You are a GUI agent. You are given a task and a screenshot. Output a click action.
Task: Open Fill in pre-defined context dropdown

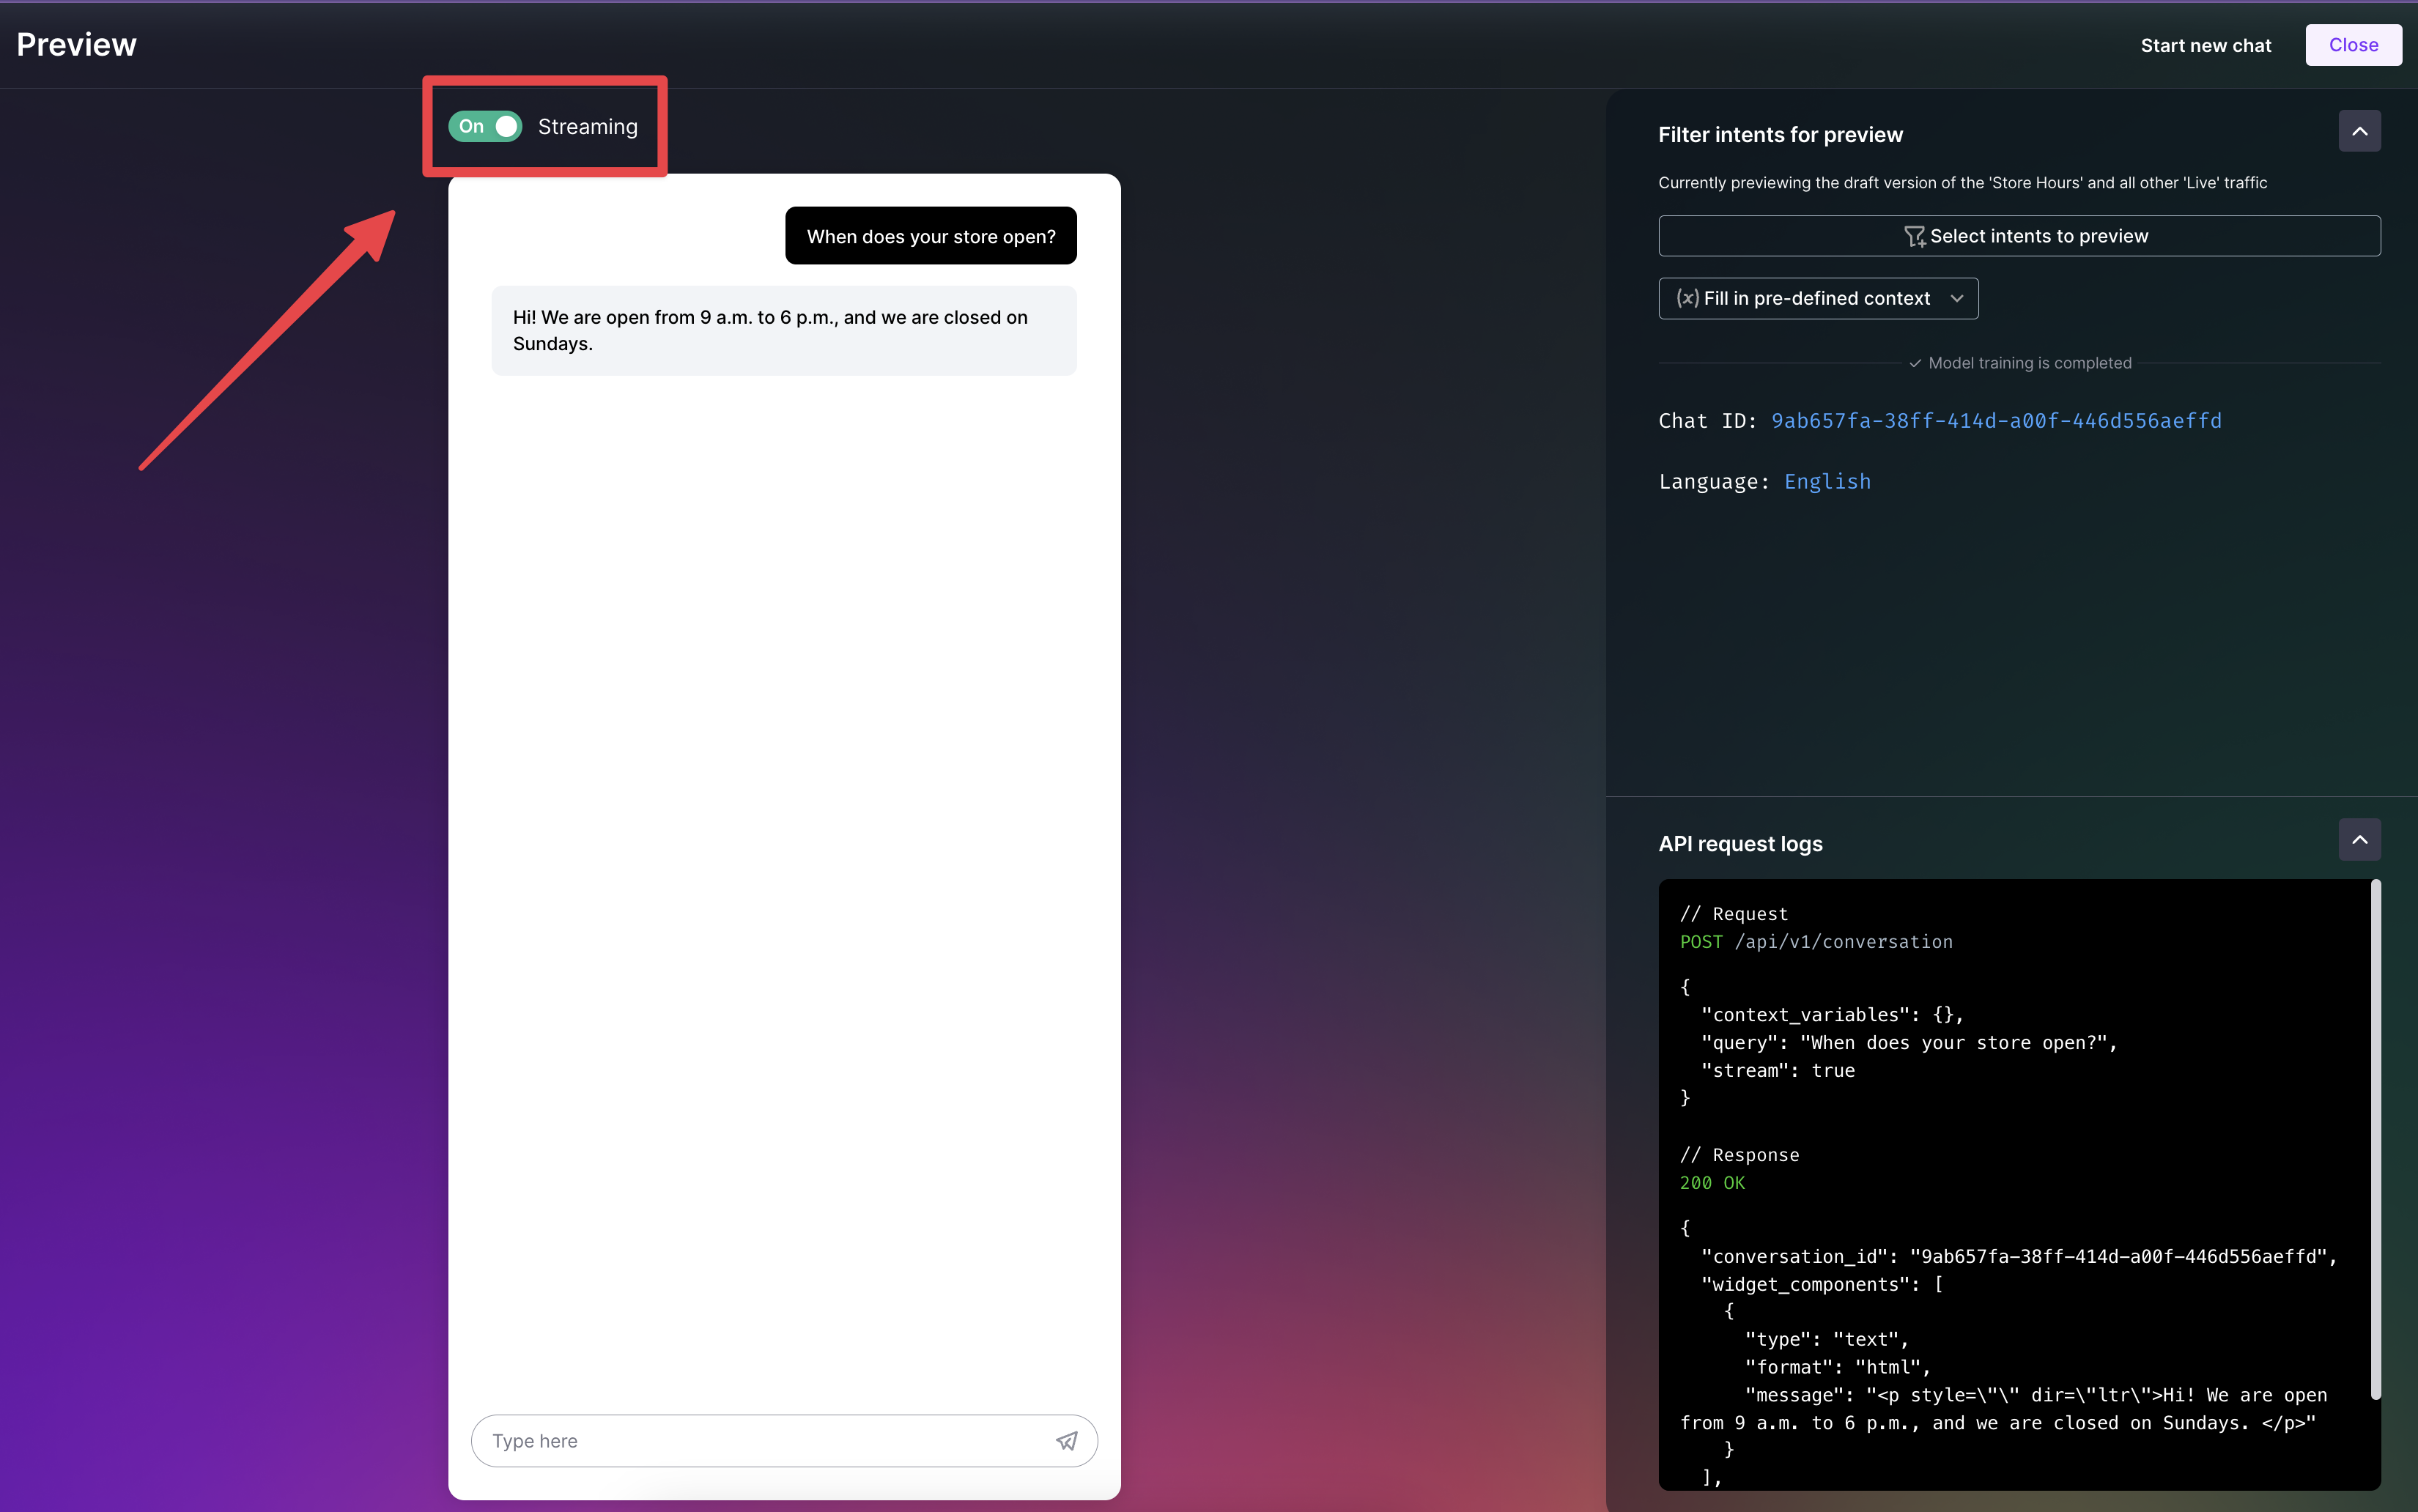coord(1818,298)
